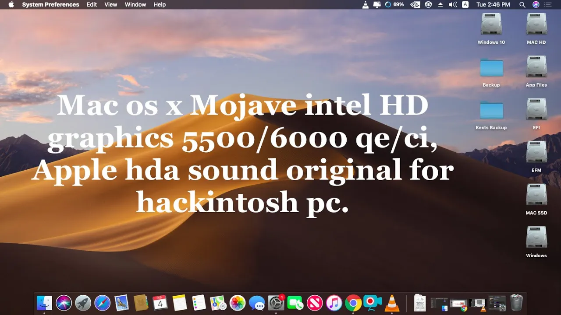Open VLC traffic cone in Dock
Viewport: 561px width, 315px height.
[392, 303]
